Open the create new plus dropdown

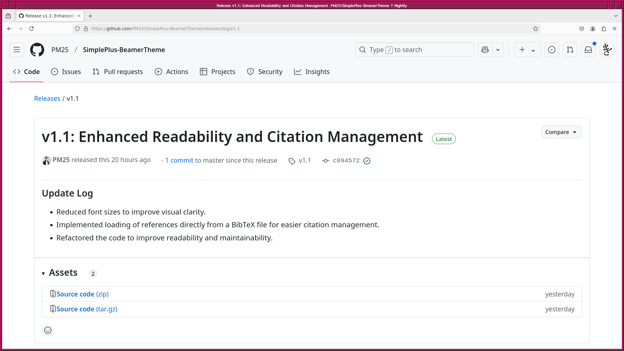527,50
